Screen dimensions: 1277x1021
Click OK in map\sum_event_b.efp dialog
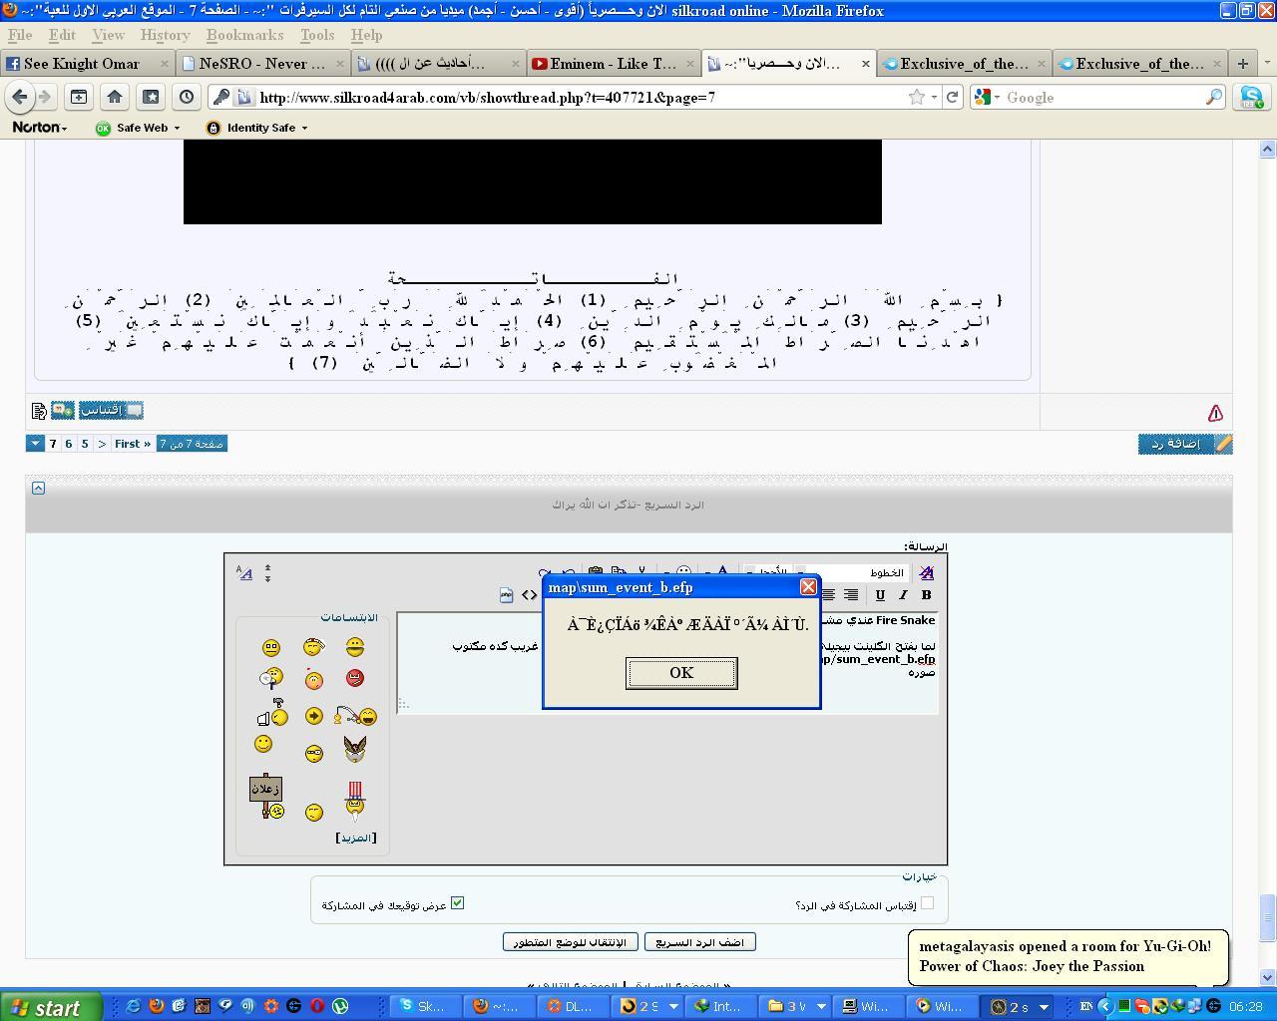(681, 673)
